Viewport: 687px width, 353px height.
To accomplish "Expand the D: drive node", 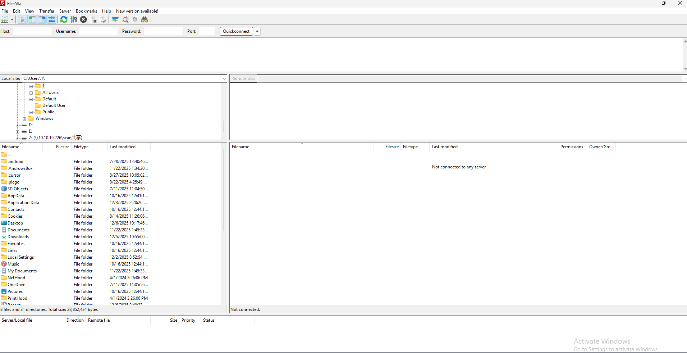I will coord(18,125).
